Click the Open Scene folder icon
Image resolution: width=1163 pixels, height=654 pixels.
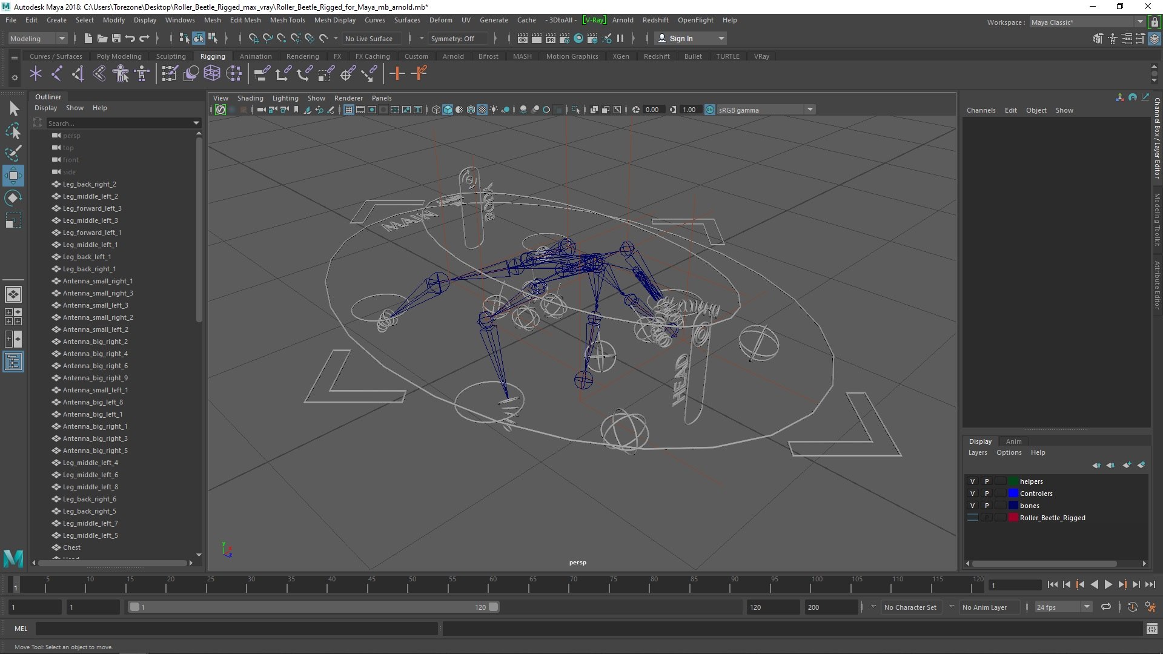point(102,38)
